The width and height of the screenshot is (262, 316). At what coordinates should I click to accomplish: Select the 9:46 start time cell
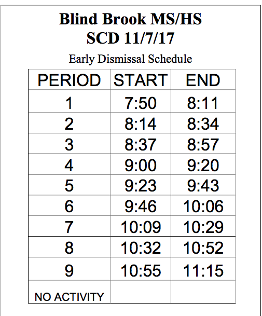pos(141,206)
